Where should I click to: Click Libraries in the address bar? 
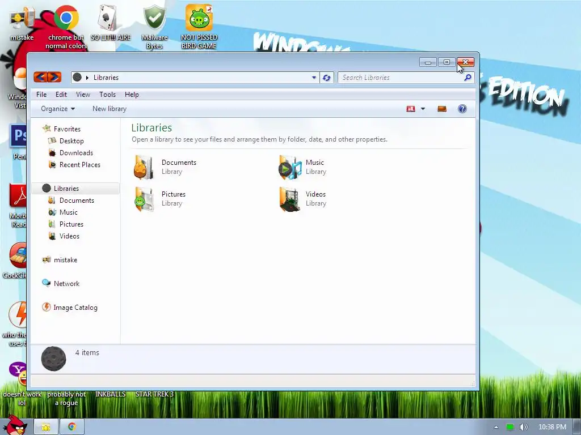coord(106,78)
